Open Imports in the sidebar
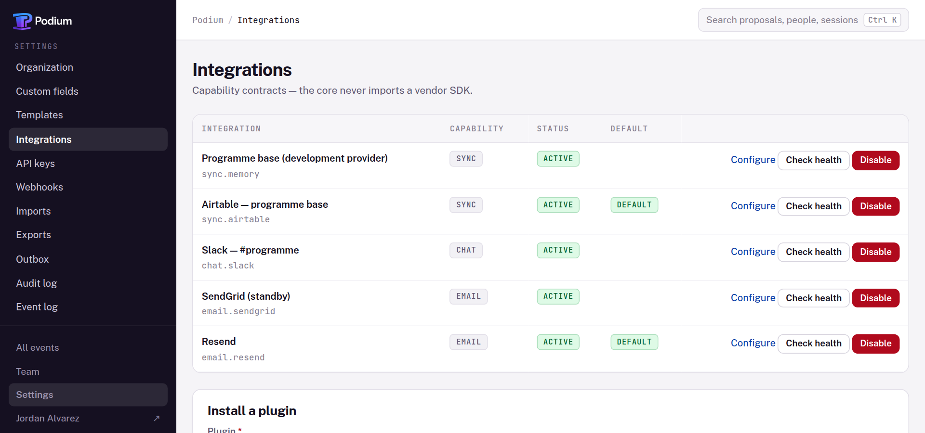This screenshot has height=433, width=925. click(88, 211)
